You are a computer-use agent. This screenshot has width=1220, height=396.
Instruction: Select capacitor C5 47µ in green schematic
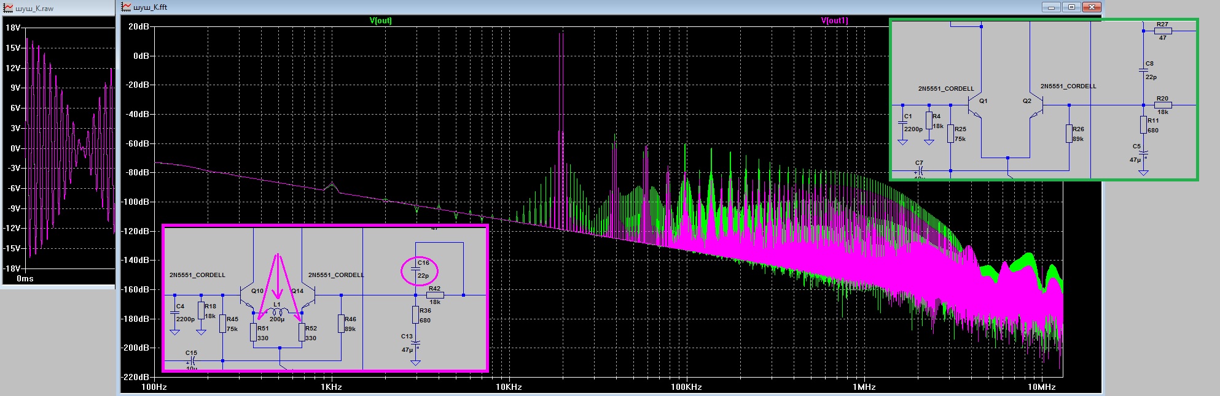pos(1143,153)
